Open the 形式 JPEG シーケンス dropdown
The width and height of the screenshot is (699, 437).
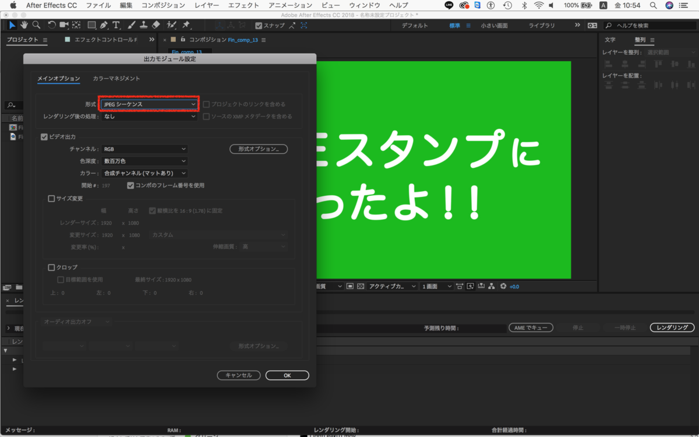(149, 104)
